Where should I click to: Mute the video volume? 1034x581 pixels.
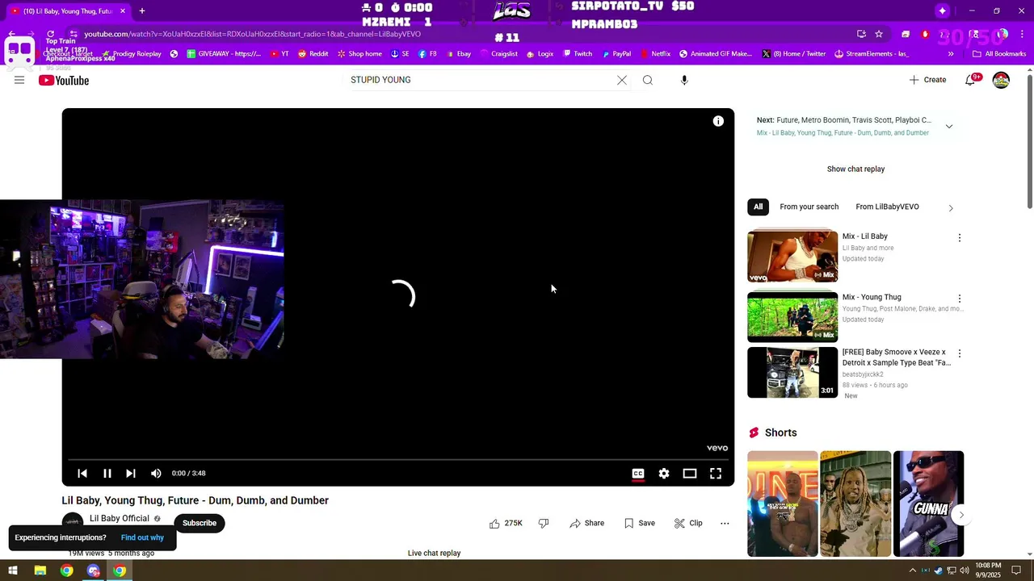point(156,474)
